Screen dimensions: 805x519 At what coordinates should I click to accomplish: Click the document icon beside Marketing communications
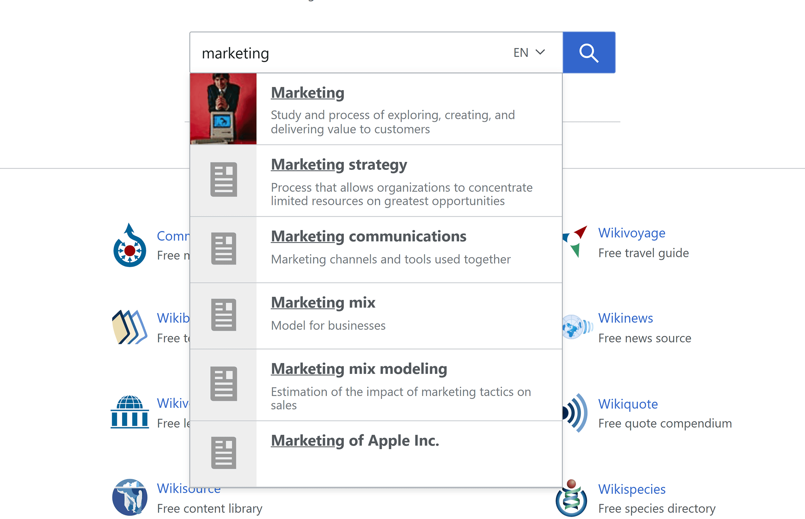[223, 248]
